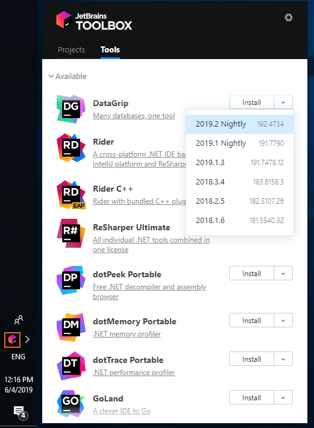Image resolution: width=314 pixels, height=428 pixels.
Task: Click the dotTrace DT product icon
Action: click(71, 366)
